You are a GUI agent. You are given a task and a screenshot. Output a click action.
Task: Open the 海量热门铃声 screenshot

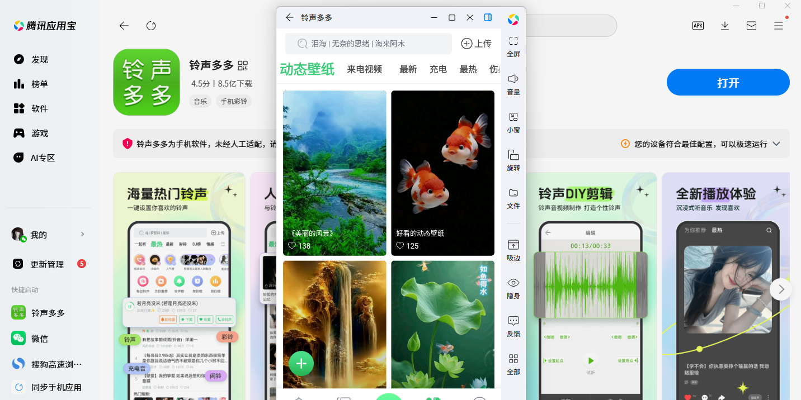point(179,286)
